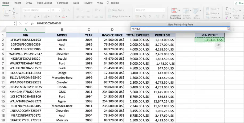The image size is (244, 123).
Task: Select row 10 header
Action: pos(3,77)
